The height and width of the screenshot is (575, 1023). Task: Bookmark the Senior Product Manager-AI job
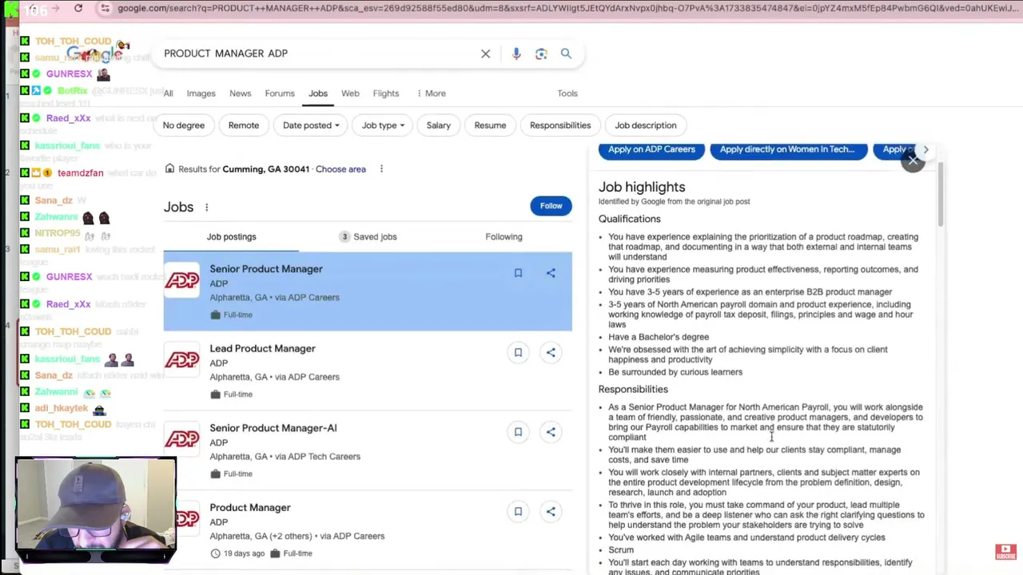tap(518, 432)
